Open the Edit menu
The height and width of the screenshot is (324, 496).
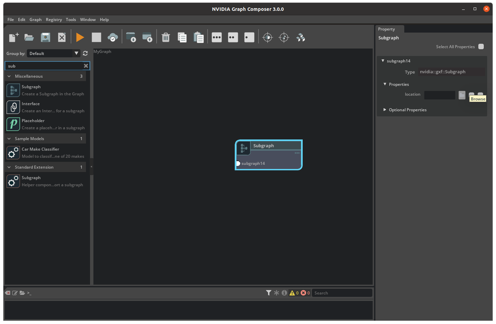22,20
